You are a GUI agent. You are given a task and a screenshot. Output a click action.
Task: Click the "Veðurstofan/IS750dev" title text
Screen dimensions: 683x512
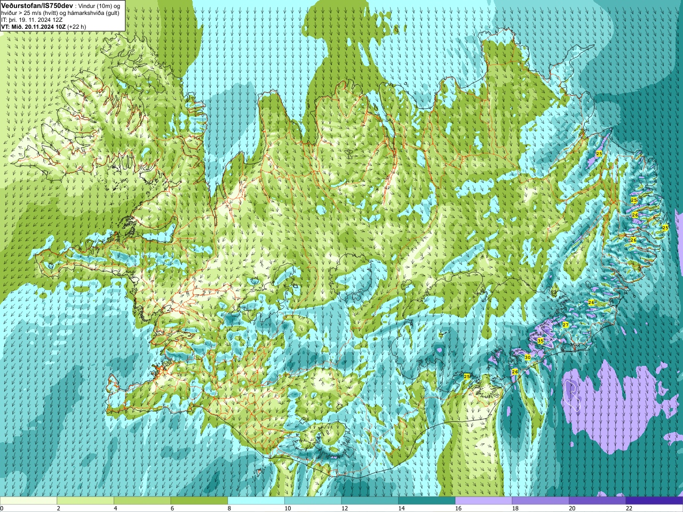(37, 5)
